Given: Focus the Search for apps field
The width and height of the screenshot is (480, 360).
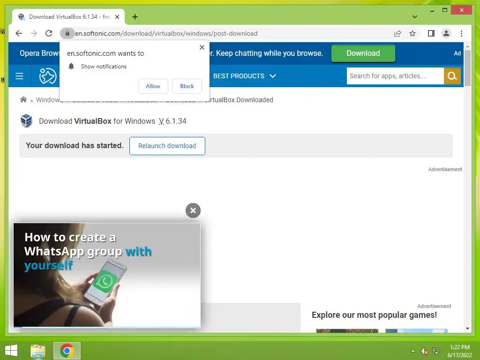Looking at the screenshot, I should pyautogui.click(x=395, y=76).
